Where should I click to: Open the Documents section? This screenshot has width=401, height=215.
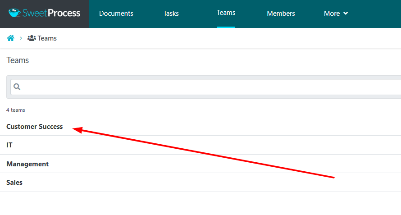116,14
